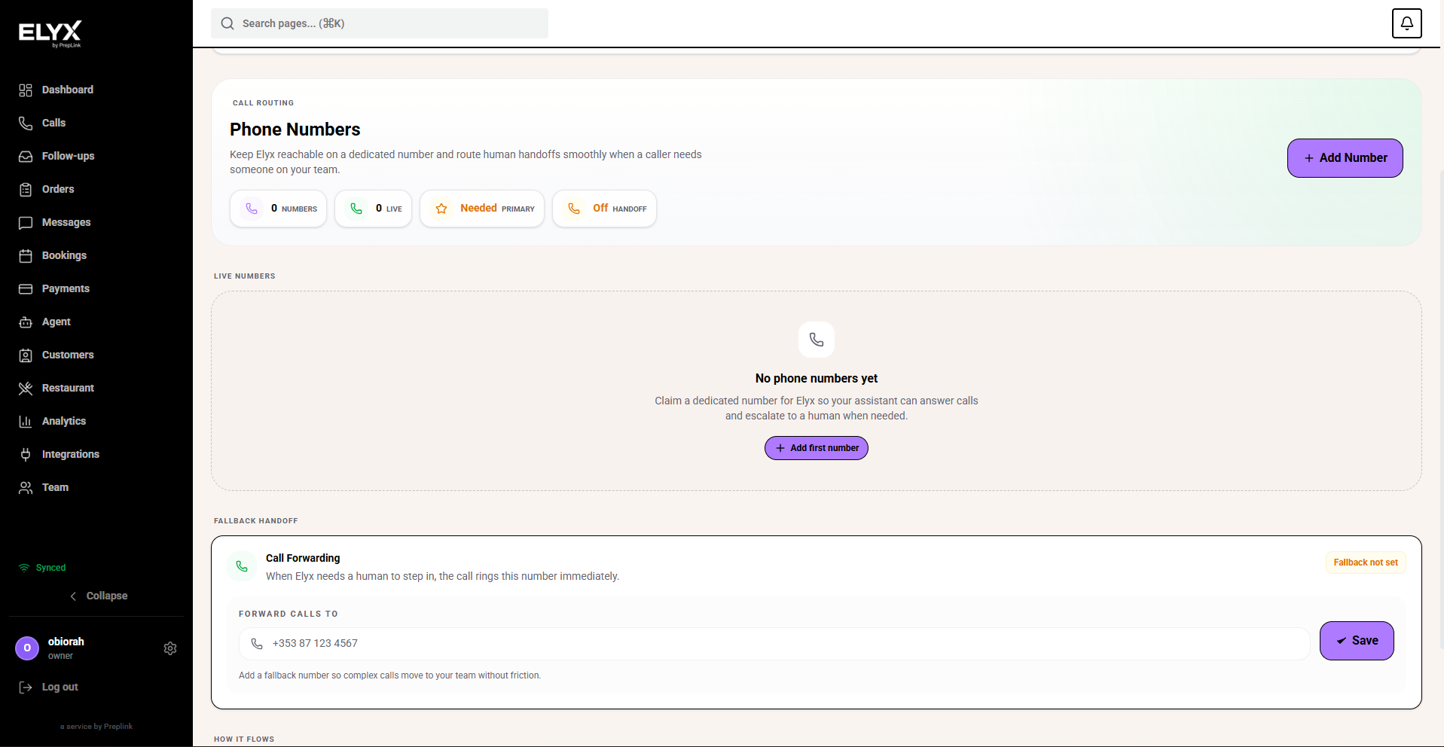Click the search magnifier icon

click(x=227, y=23)
